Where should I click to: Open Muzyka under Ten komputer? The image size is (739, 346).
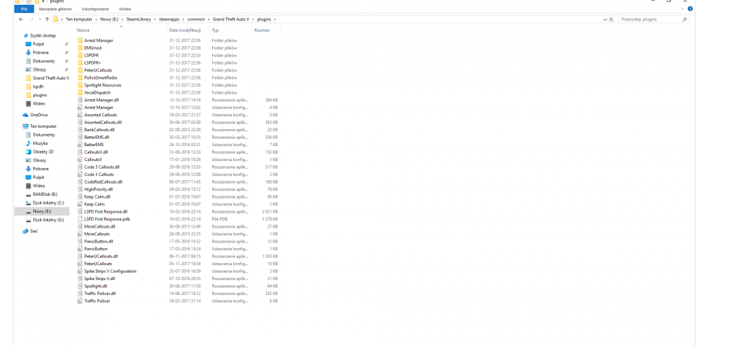point(40,143)
